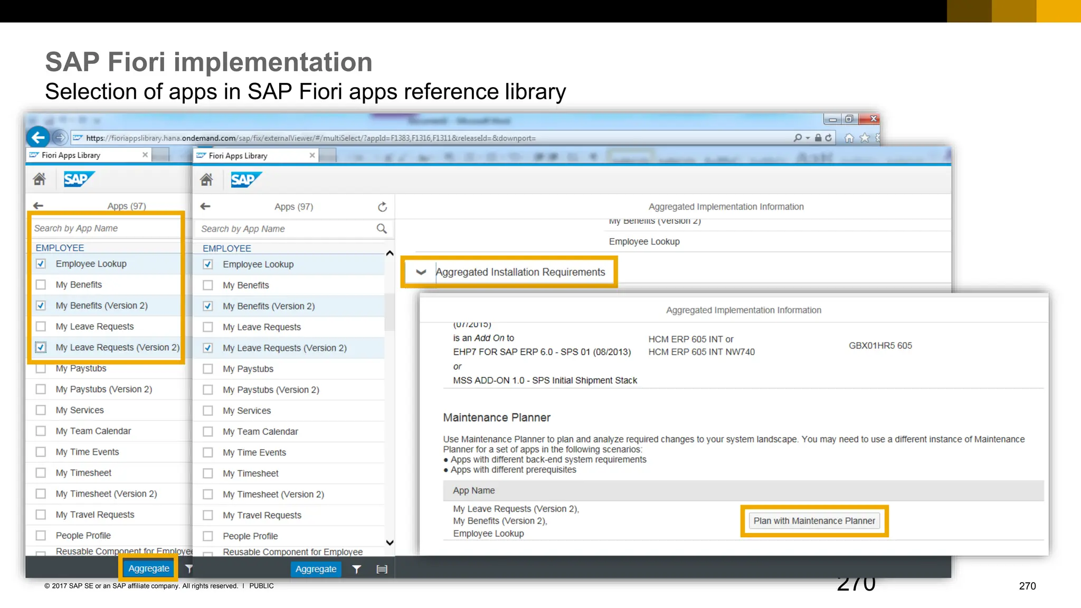Click the browser reload icon in address bar

[x=829, y=138]
